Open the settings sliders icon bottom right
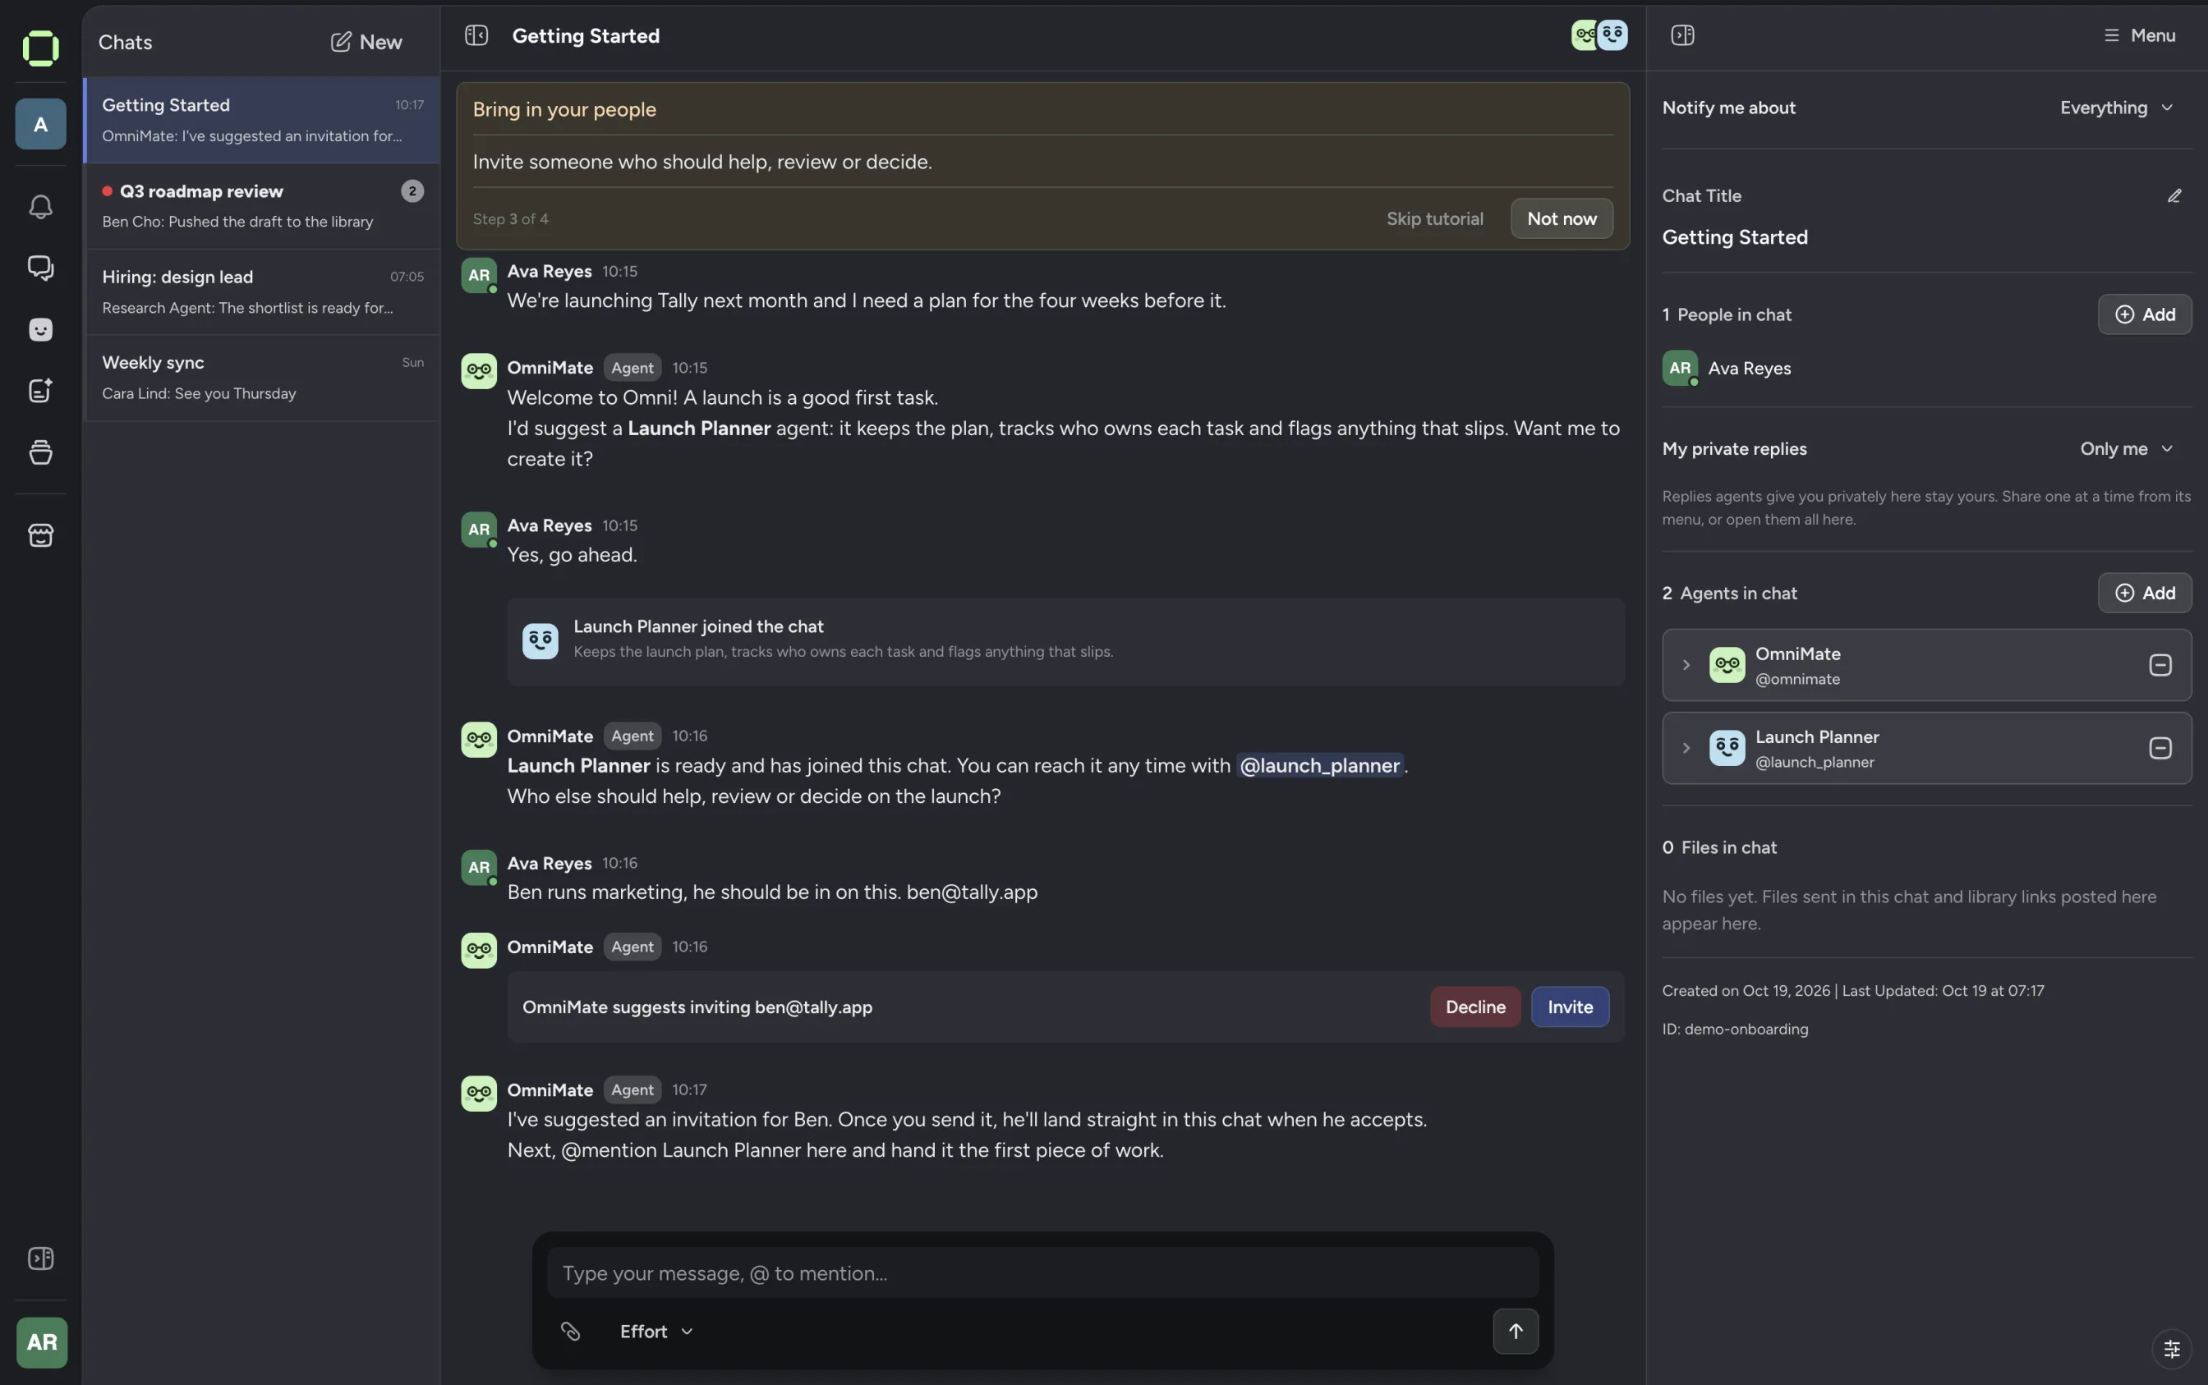 (x=2170, y=1348)
